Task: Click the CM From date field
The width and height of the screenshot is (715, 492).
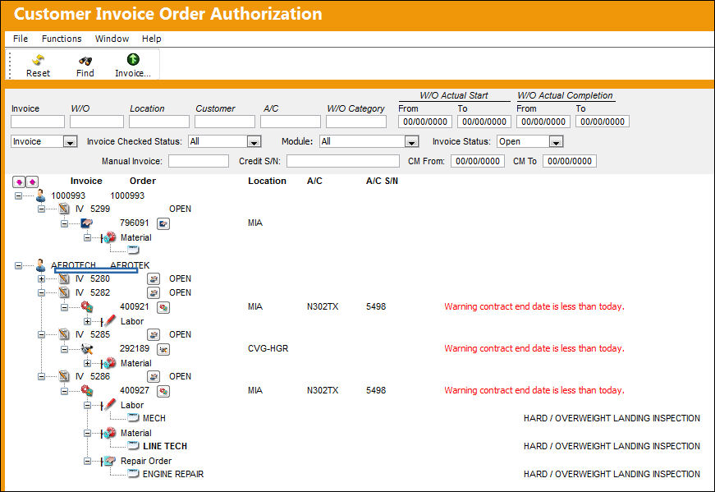Action: tap(478, 161)
